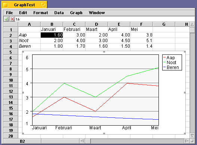Select column G header
Viewport: 197px width, 145px height.
(164, 24)
